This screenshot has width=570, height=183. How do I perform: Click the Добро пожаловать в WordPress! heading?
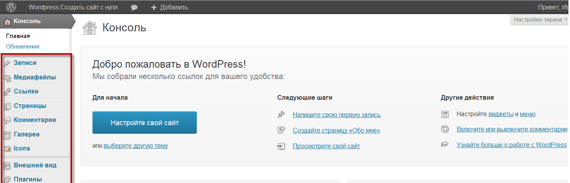(x=169, y=65)
